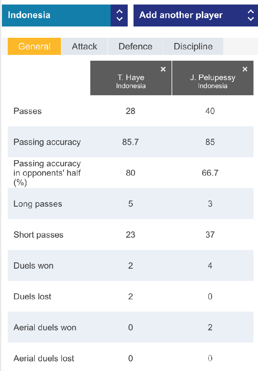
Task: Expand the Add another player dropdown arrows
Action: (x=251, y=15)
